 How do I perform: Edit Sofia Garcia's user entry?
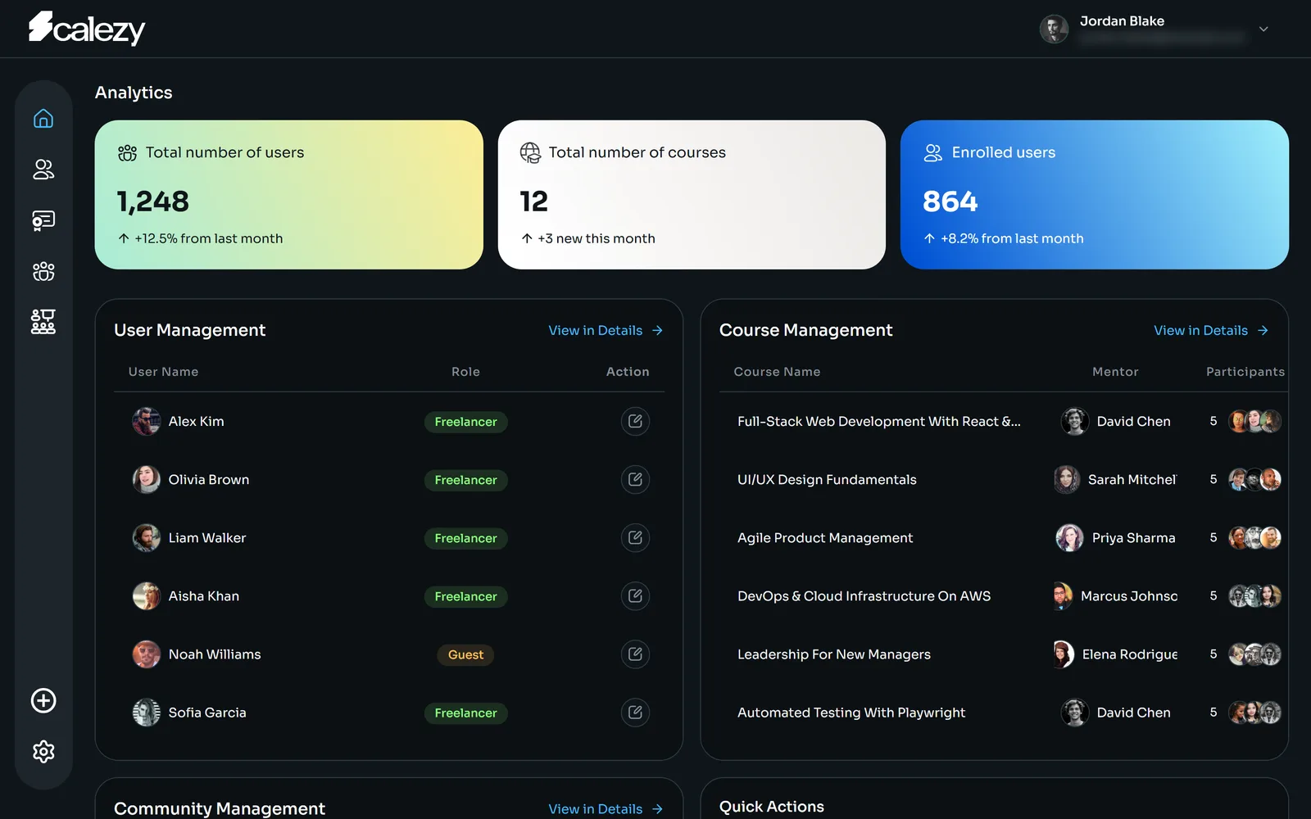[635, 712]
